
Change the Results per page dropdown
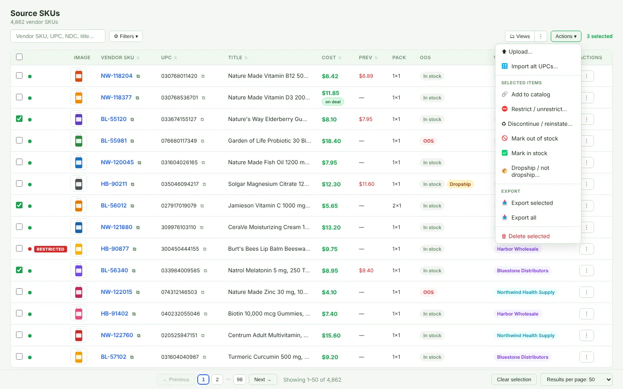tap(577, 379)
